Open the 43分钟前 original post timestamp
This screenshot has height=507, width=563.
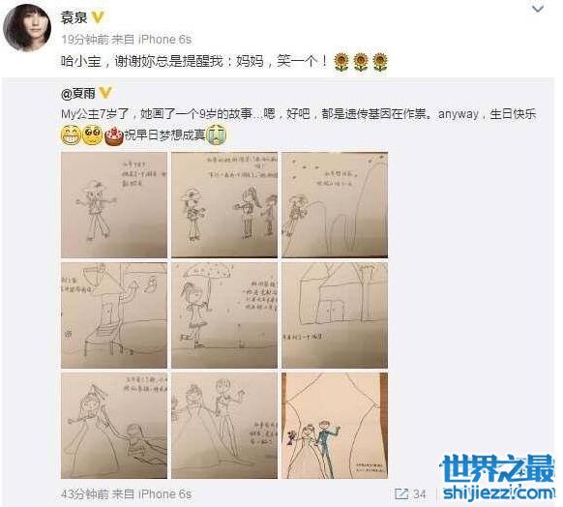(x=85, y=494)
